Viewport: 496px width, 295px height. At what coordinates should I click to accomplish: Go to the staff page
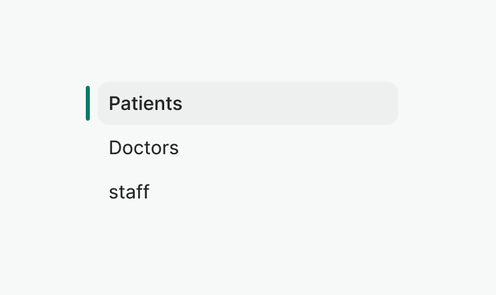pos(129,192)
